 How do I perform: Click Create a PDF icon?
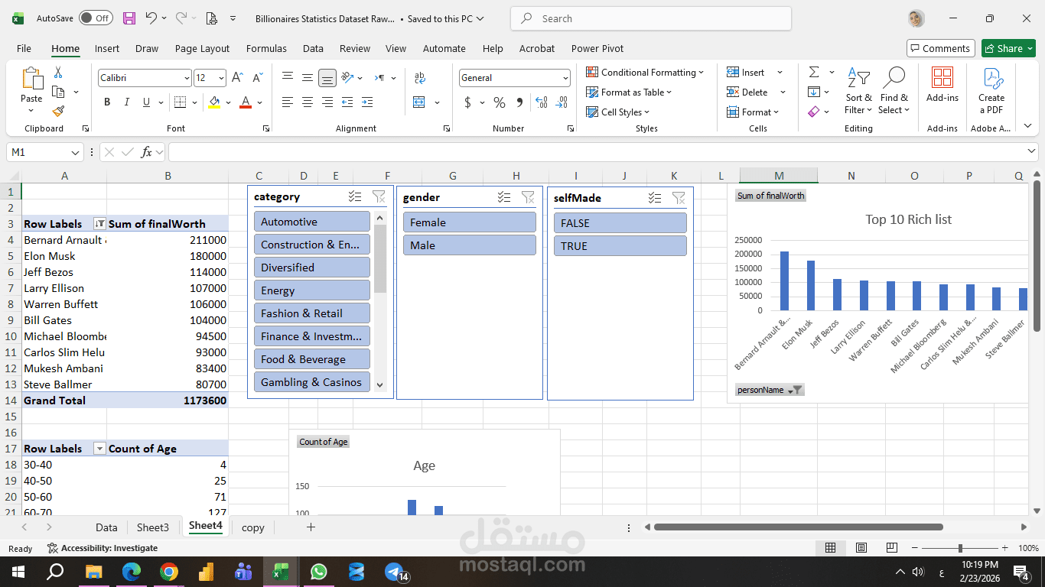tap(991, 92)
